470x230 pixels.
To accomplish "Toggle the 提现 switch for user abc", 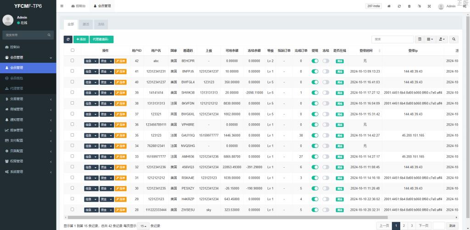I will pos(315,60).
